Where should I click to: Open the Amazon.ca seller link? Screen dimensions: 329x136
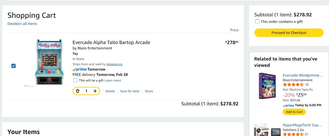(114, 64)
